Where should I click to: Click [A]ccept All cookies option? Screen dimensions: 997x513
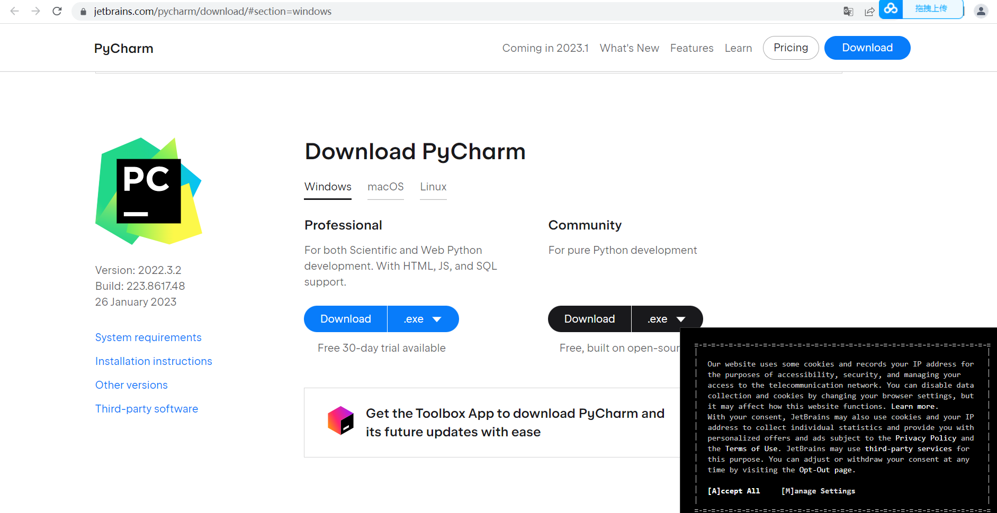tap(734, 491)
